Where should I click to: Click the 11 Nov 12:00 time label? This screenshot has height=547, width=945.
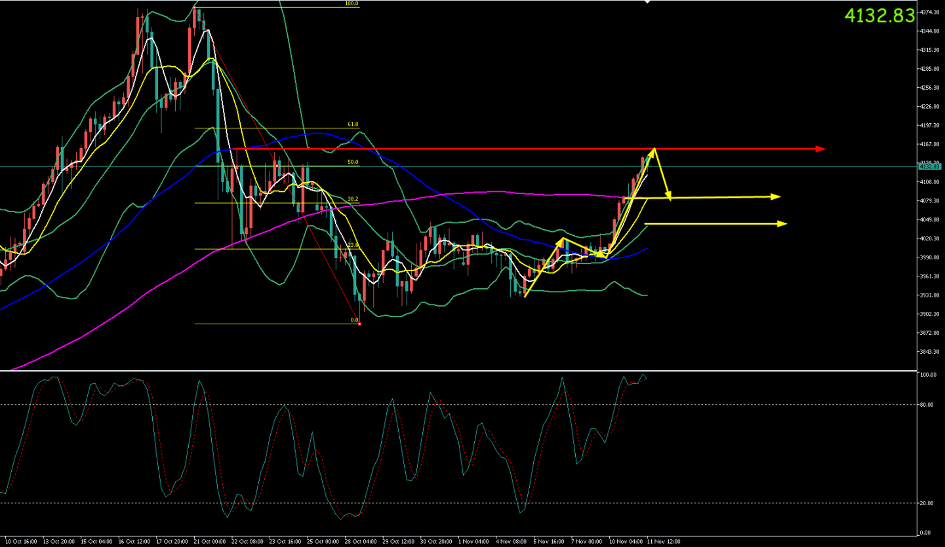click(664, 542)
